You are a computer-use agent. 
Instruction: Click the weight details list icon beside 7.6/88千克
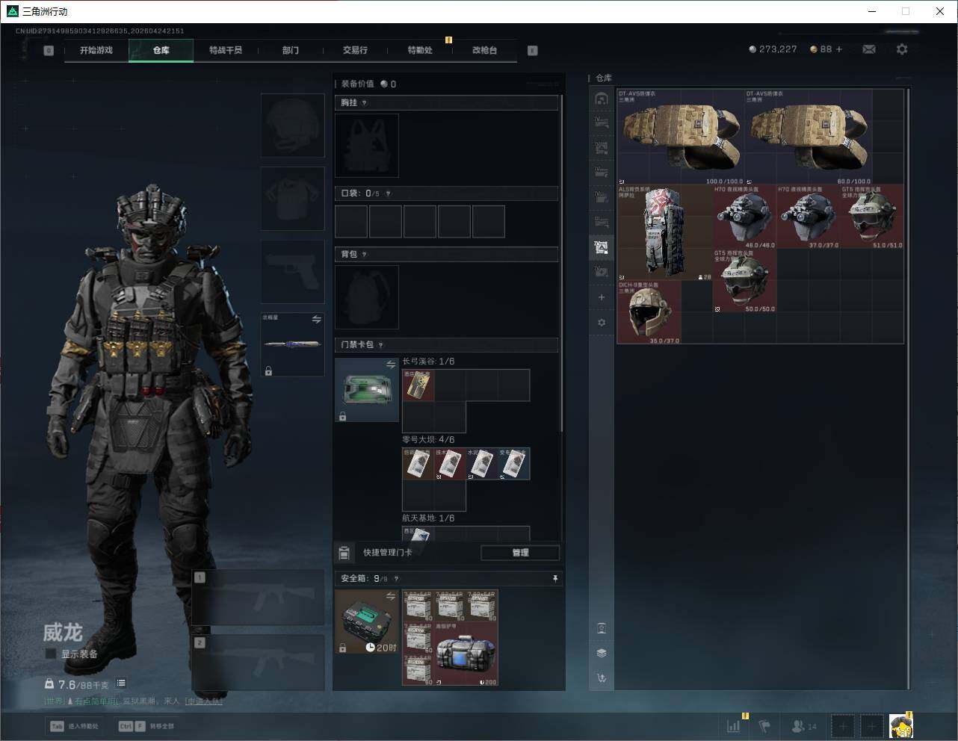click(x=121, y=683)
